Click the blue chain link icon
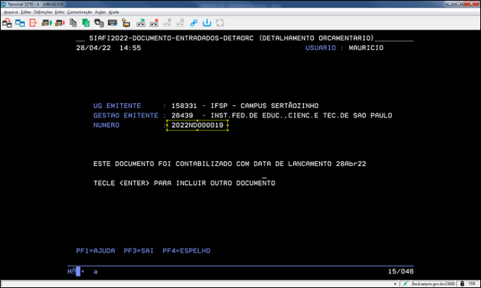The image size is (481, 288). 194,23
